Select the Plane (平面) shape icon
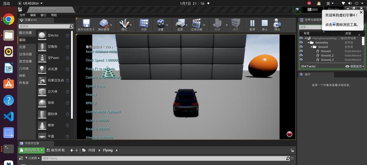This screenshot has width=367, height=165. click(42, 136)
